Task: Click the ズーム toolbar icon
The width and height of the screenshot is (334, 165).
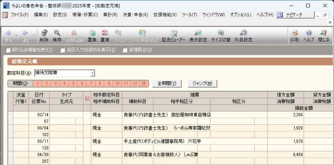Action: [x=118, y=33]
